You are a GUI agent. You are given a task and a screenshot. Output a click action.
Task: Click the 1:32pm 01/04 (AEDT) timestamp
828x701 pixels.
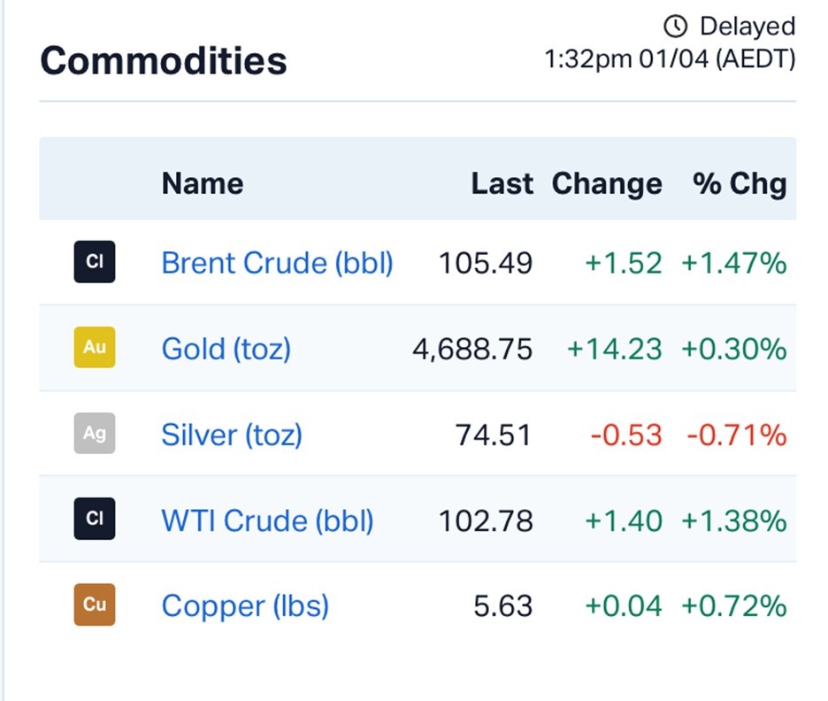point(670,59)
